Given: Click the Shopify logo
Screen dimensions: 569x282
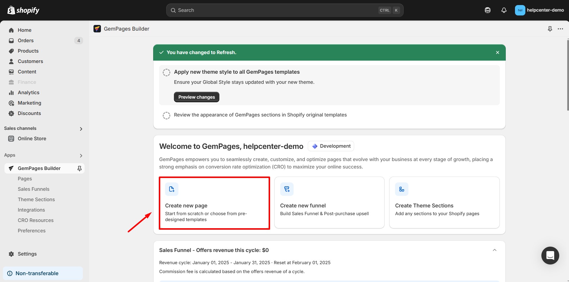Looking at the screenshot, I should (23, 10).
